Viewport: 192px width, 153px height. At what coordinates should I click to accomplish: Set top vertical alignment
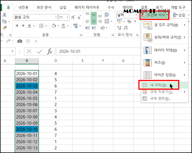coord(88,15)
